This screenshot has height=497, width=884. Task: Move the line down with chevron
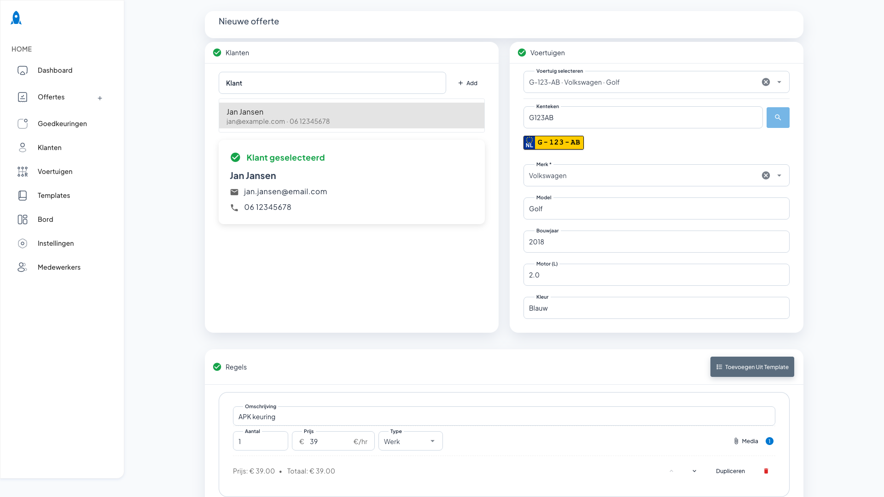[694, 471]
